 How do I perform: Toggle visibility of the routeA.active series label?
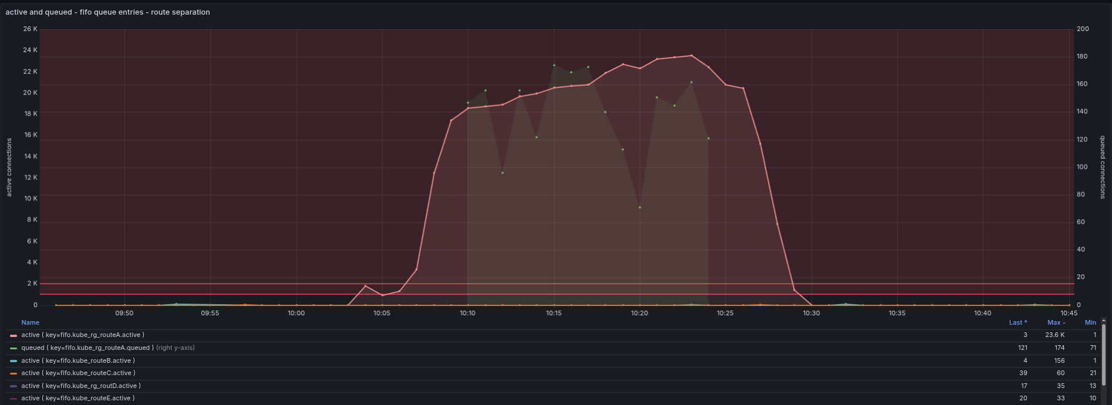pyautogui.click(x=82, y=335)
